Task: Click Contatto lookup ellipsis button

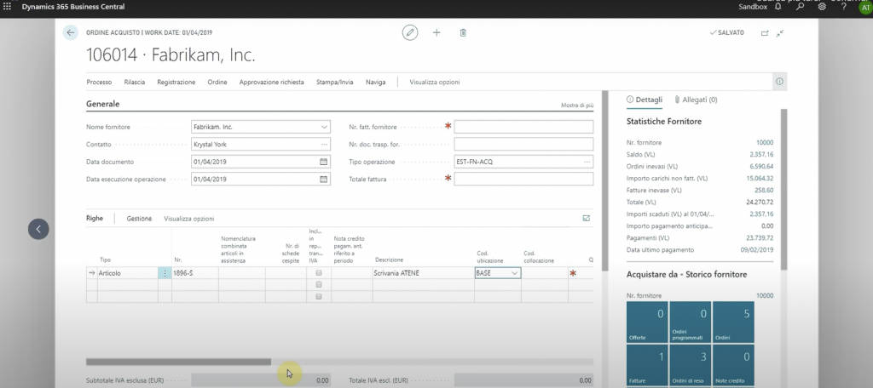Action: (324, 145)
